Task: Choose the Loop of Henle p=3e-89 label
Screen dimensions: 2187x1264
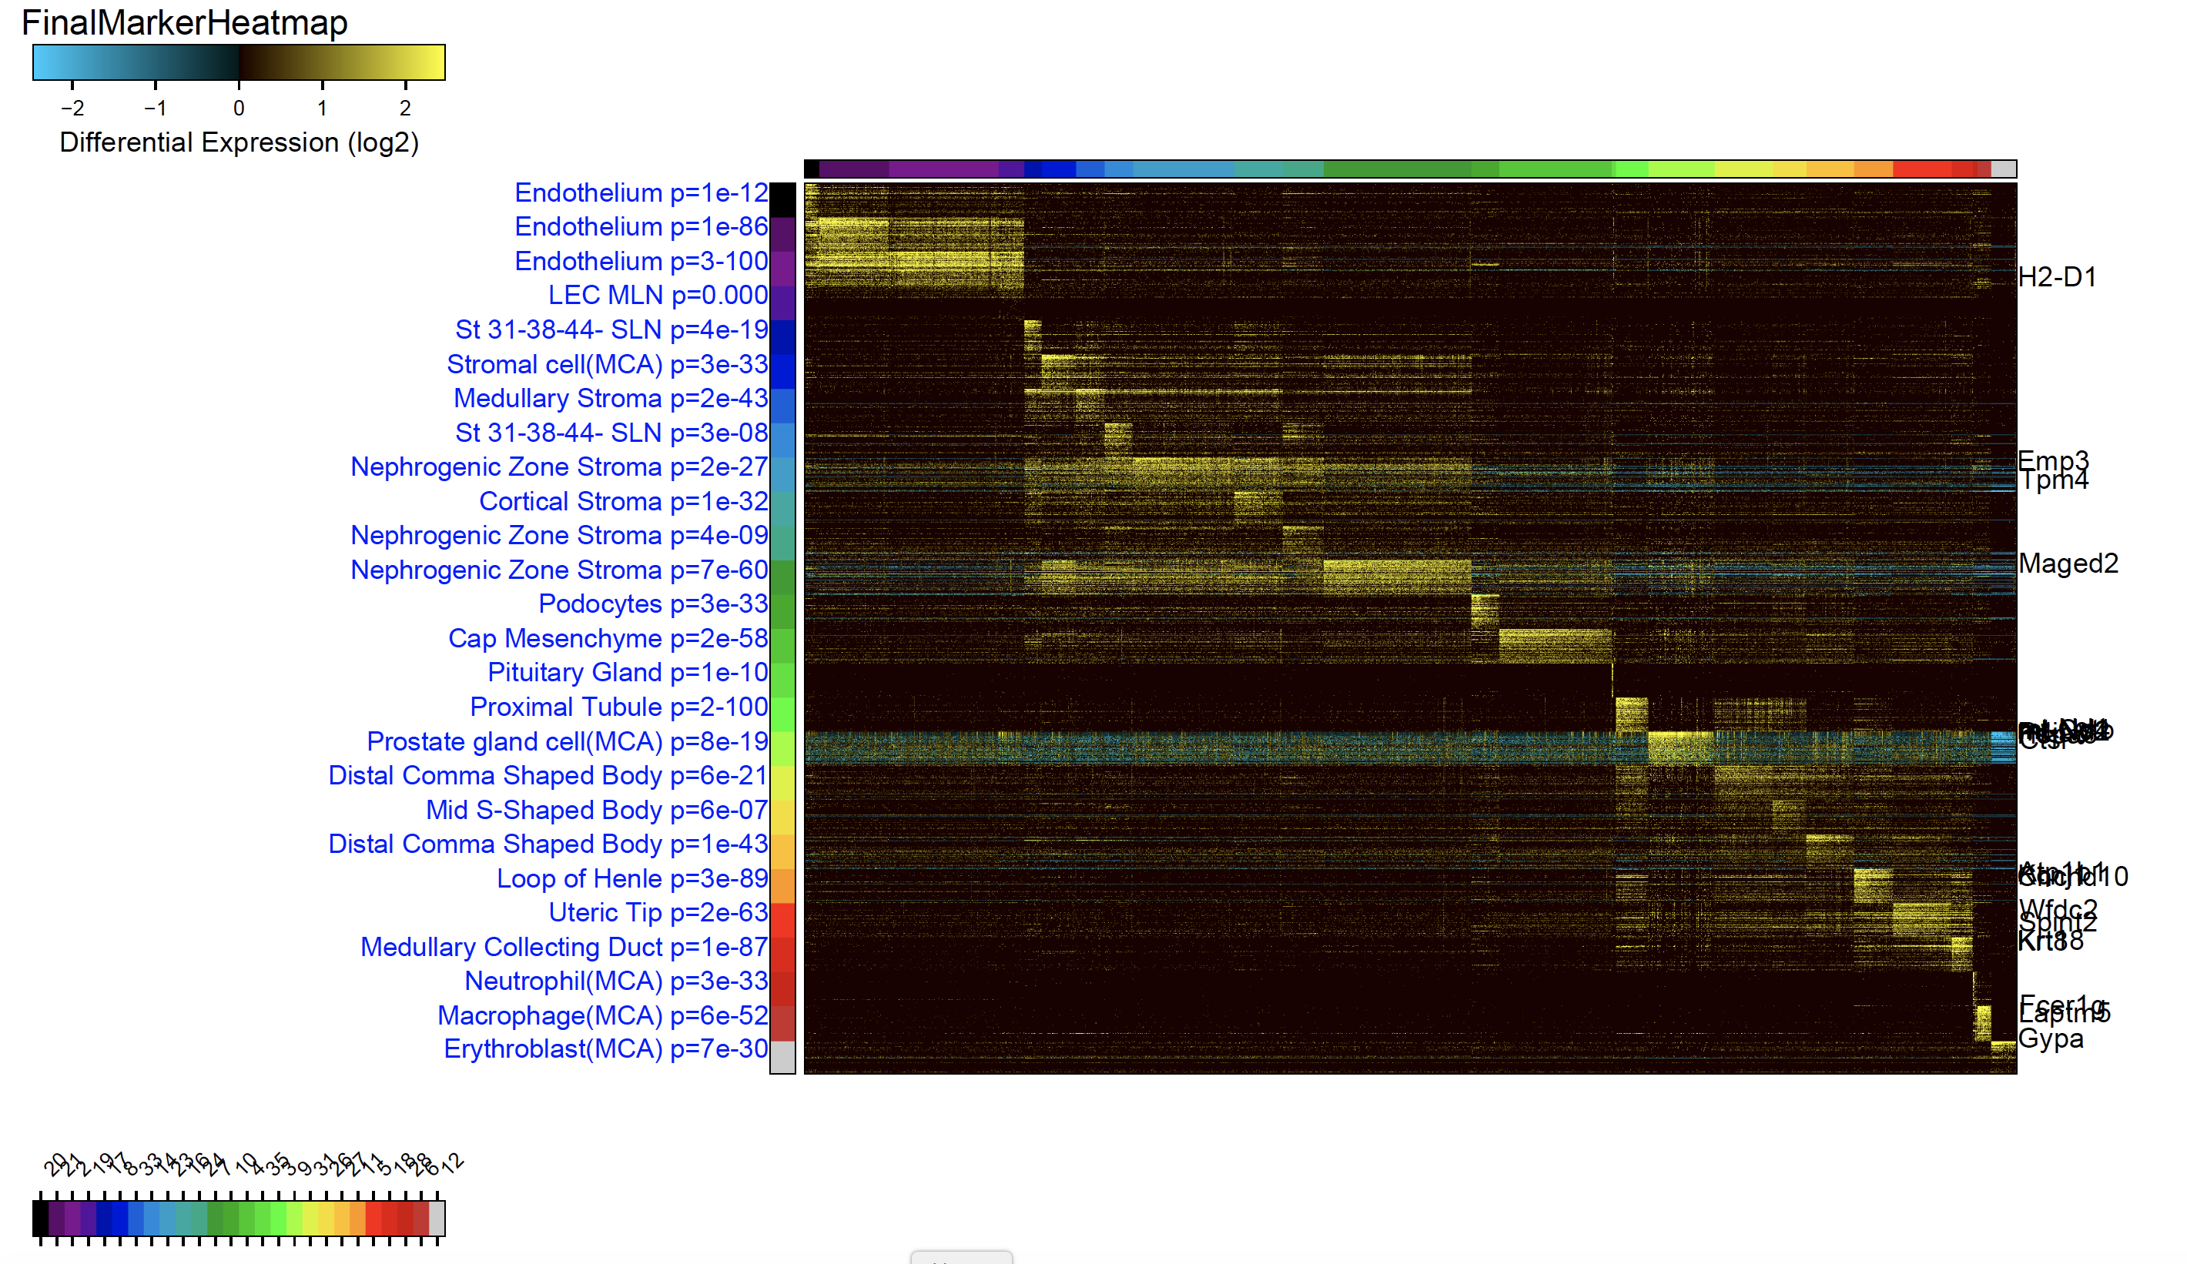Action: coord(631,879)
